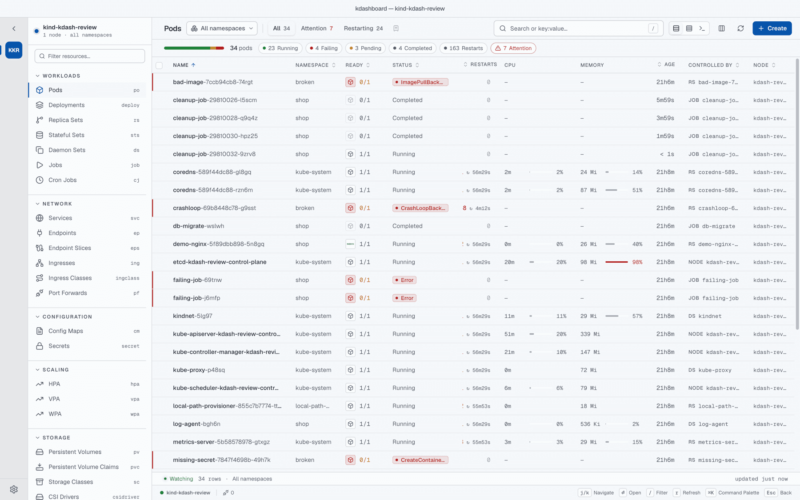Screen dimensions: 800x500
Task: Focus the Filter resources input
Action: pos(90,56)
